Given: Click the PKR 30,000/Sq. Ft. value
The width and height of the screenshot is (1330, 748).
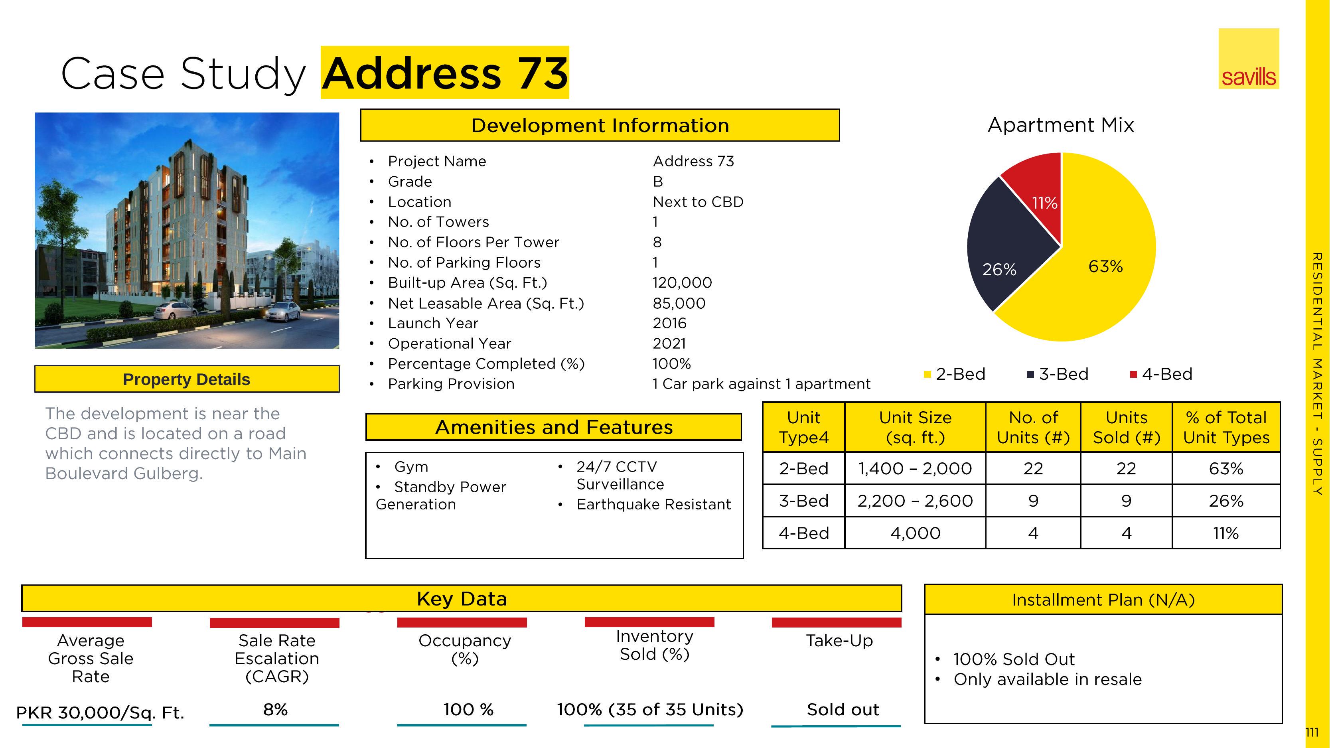Looking at the screenshot, I should (100, 713).
